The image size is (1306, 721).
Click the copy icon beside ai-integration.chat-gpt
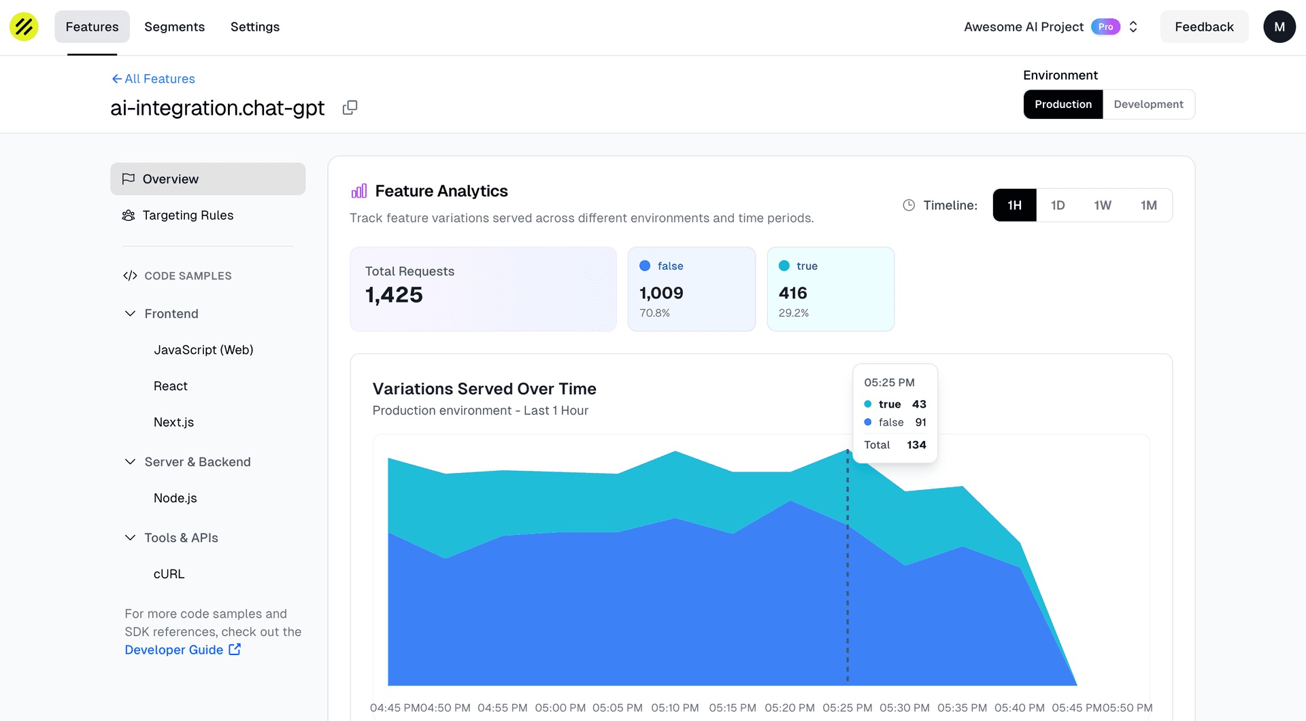coord(350,107)
